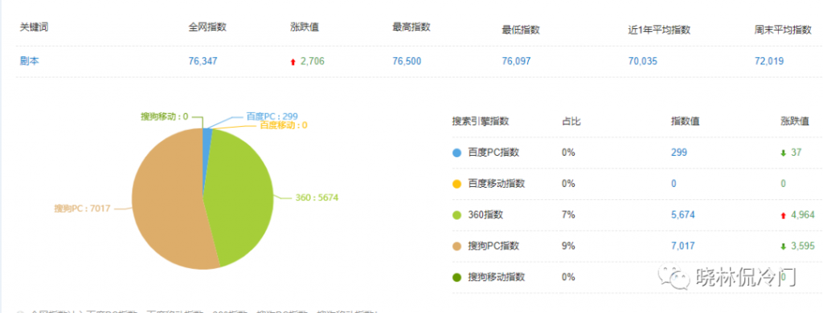Click the 搜狗PC指数 share 9%

[x=568, y=246]
